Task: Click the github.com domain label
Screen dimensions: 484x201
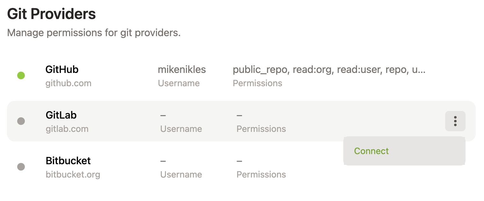Action: [x=68, y=83]
